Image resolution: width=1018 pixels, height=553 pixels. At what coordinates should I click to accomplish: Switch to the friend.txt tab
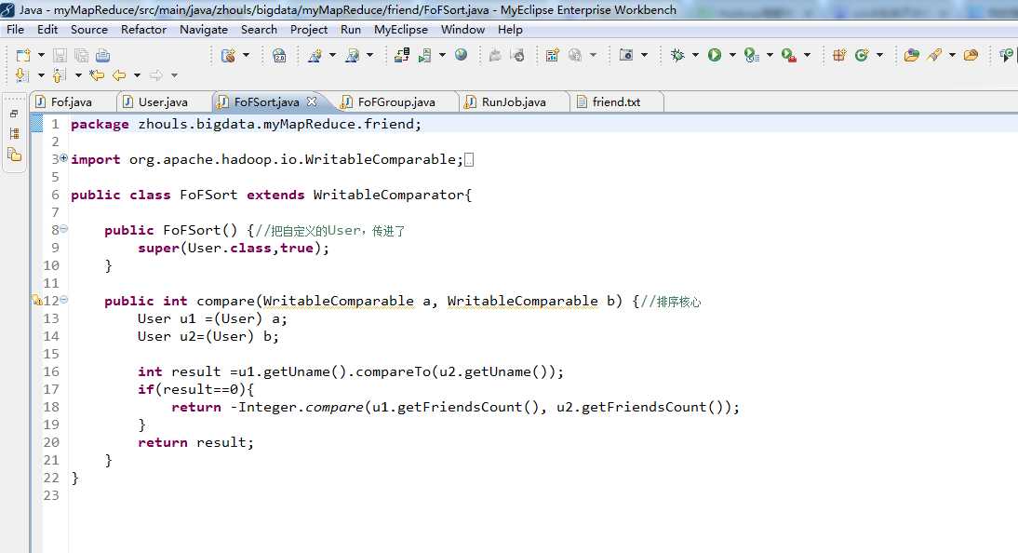pyautogui.click(x=616, y=102)
